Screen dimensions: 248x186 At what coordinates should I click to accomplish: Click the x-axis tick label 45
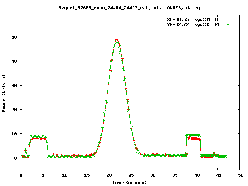219,175
